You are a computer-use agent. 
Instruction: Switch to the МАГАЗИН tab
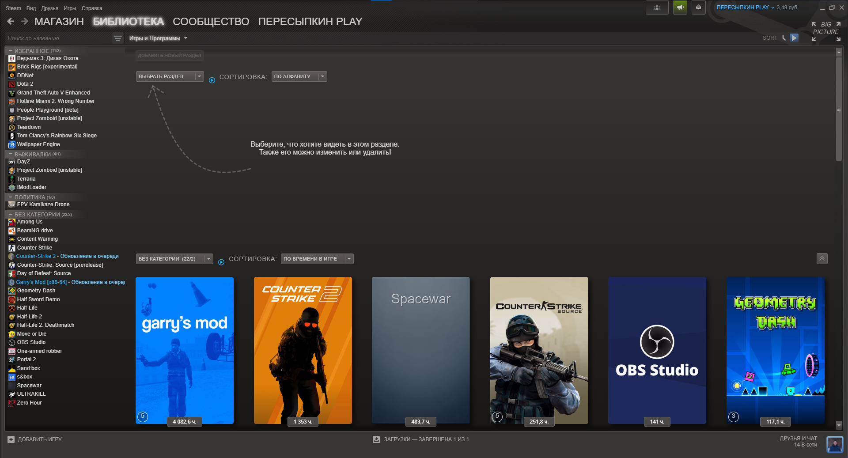(59, 22)
